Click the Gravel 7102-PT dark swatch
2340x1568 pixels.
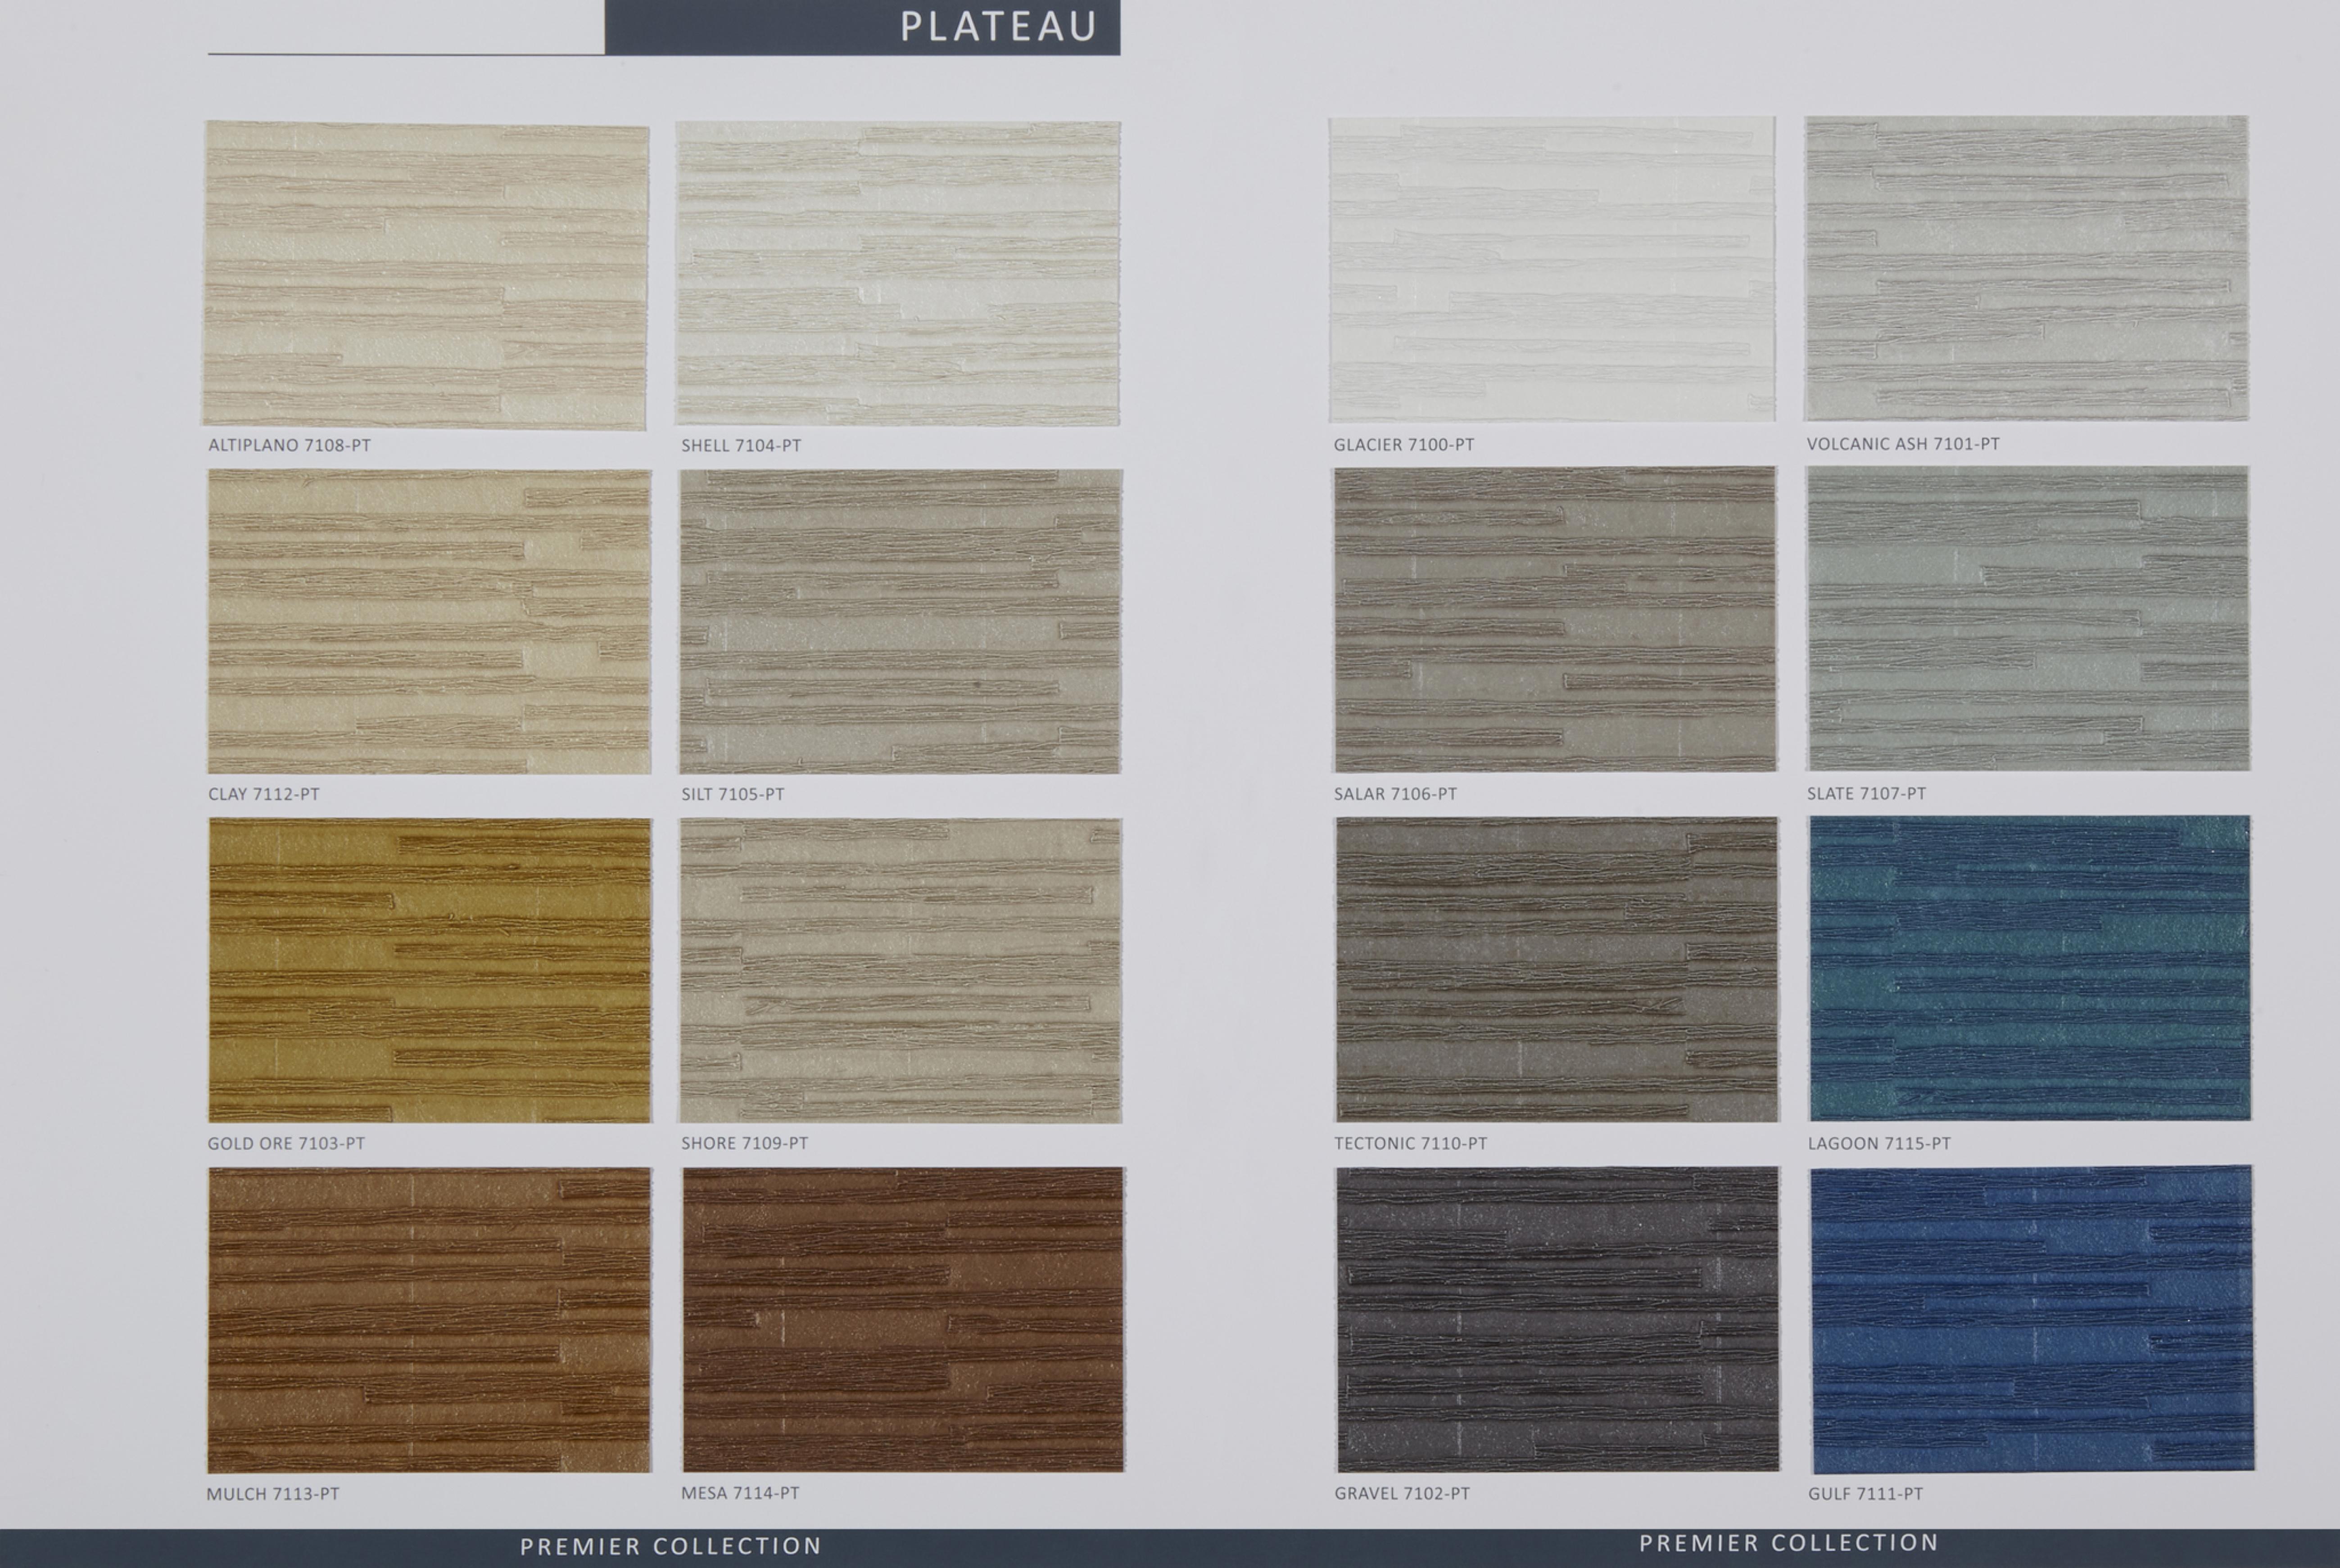(x=1557, y=1318)
